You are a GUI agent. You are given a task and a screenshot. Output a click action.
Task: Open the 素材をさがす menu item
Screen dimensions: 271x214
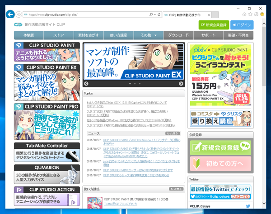click(89, 35)
